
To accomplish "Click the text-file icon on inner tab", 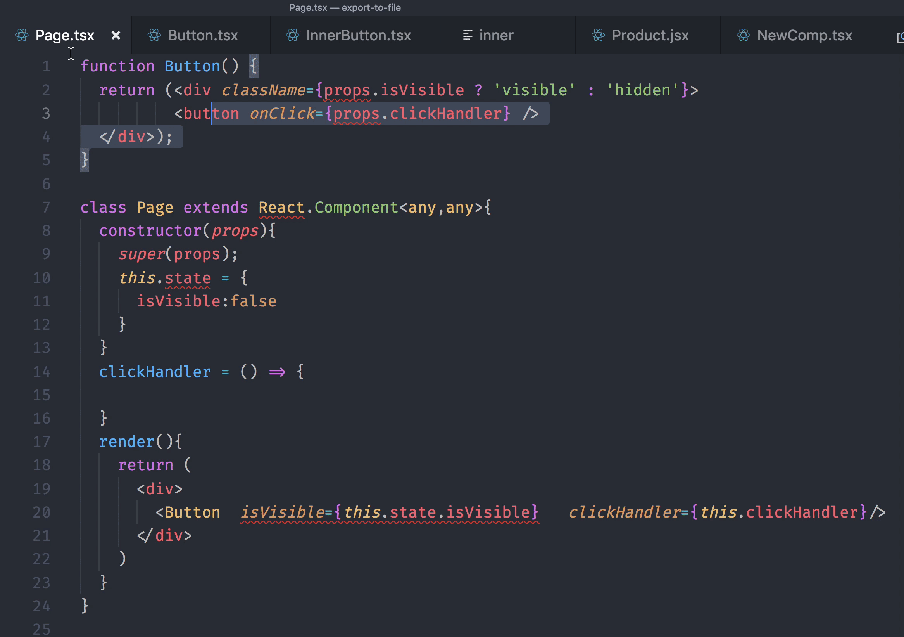I will pos(468,35).
